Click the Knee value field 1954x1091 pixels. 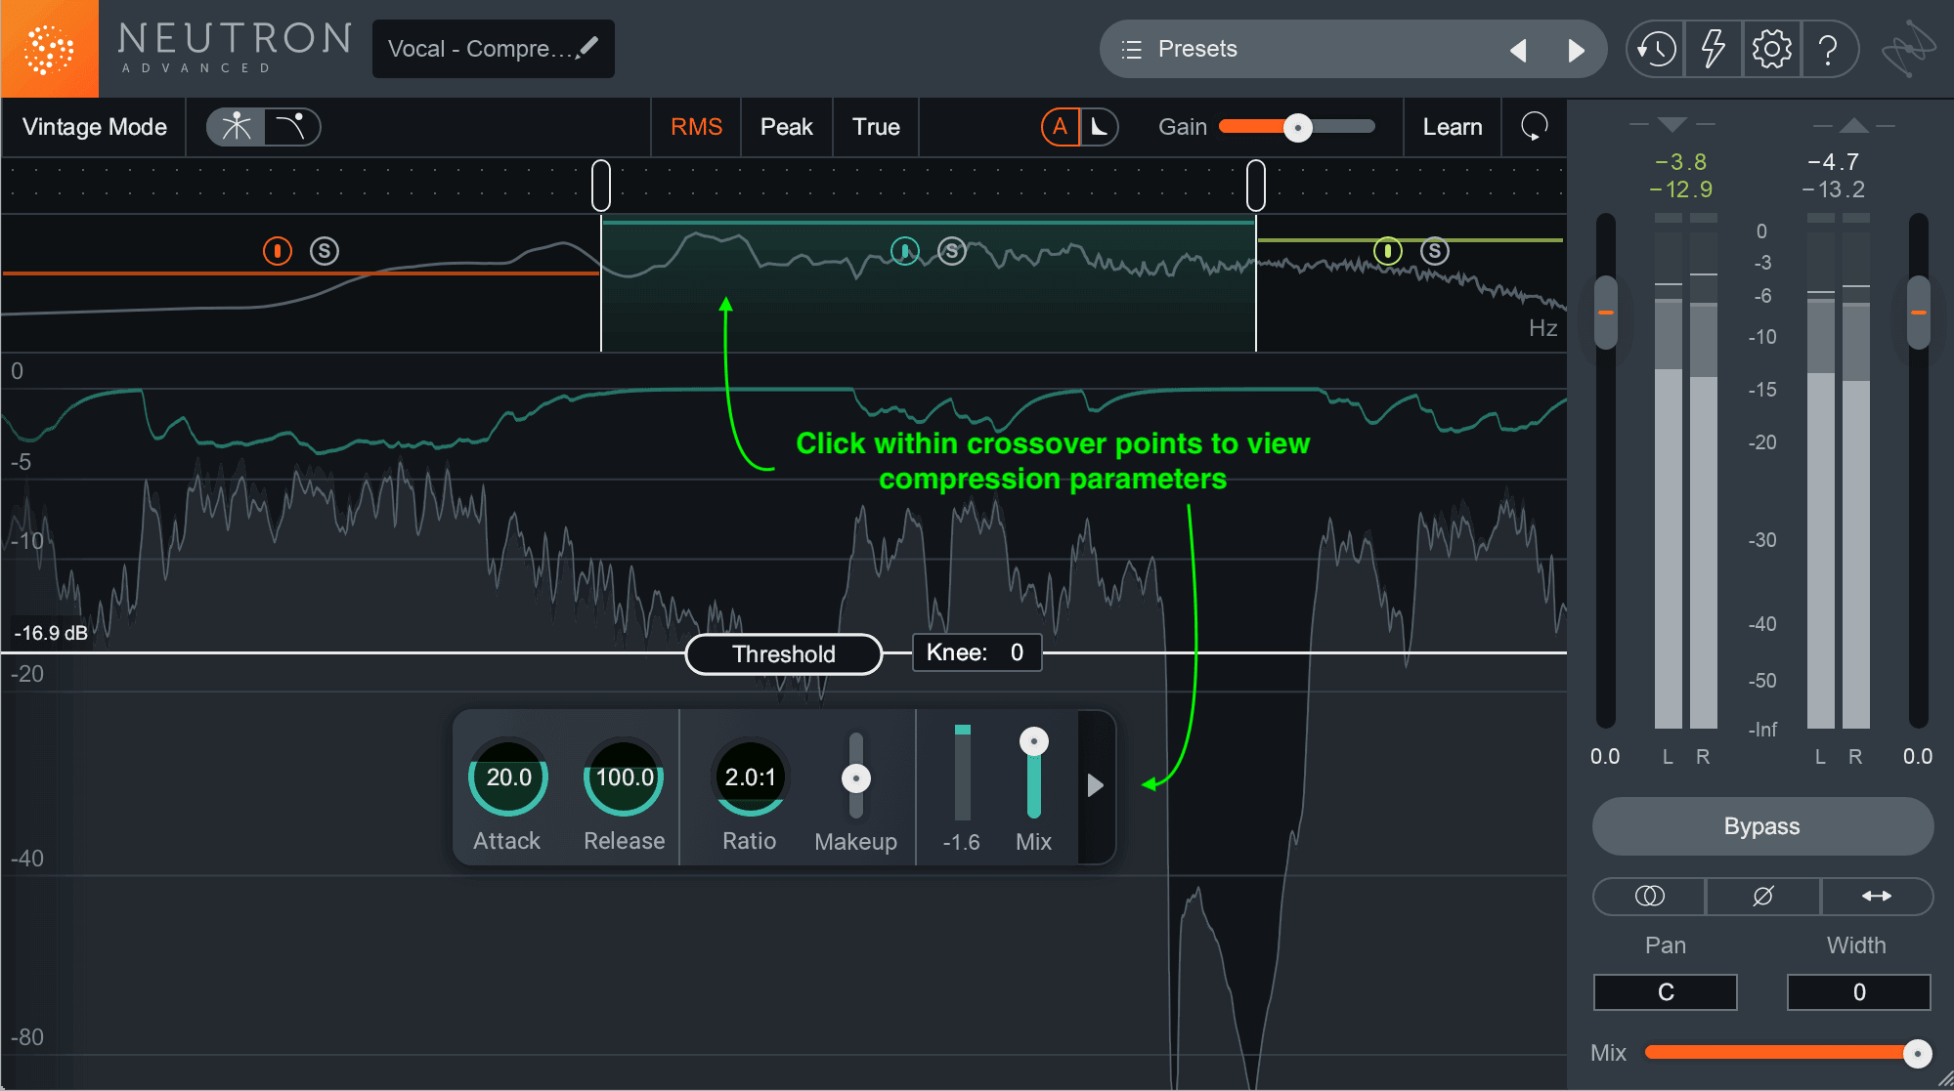(977, 652)
